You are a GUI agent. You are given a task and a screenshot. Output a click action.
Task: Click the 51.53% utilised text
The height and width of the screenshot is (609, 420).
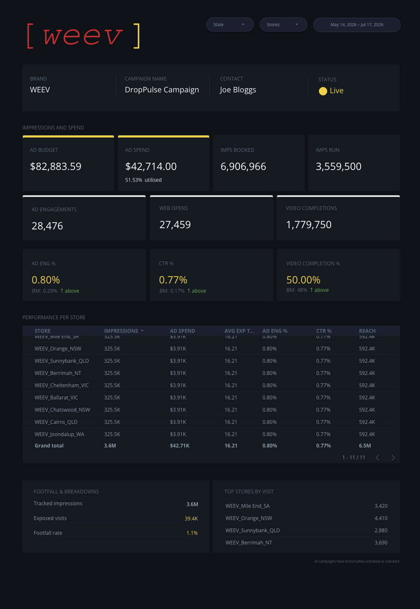pyautogui.click(x=143, y=180)
